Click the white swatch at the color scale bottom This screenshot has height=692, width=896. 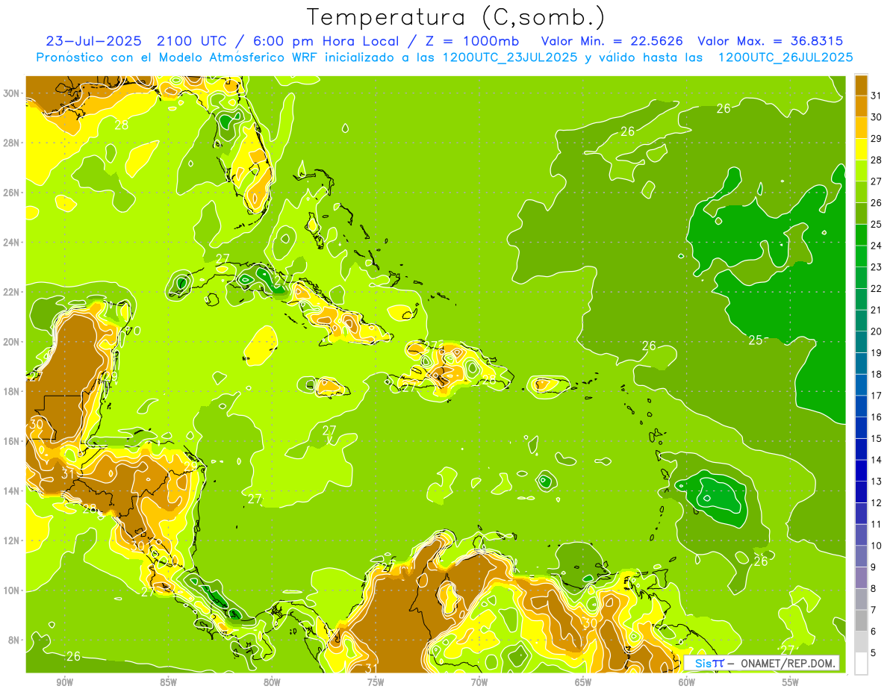pyautogui.click(x=861, y=663)
